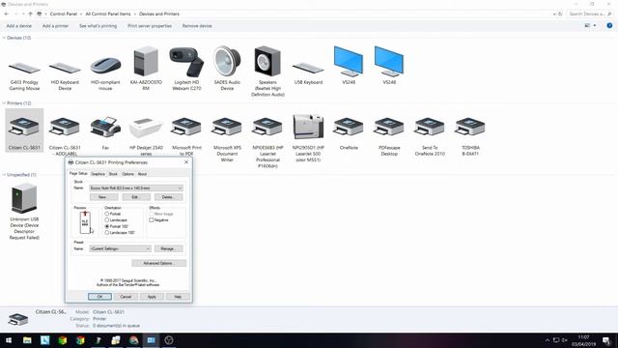Viewport: 618px width, 348px height.
Task: Switch to the Options tab
Action: tap(127, 174)
